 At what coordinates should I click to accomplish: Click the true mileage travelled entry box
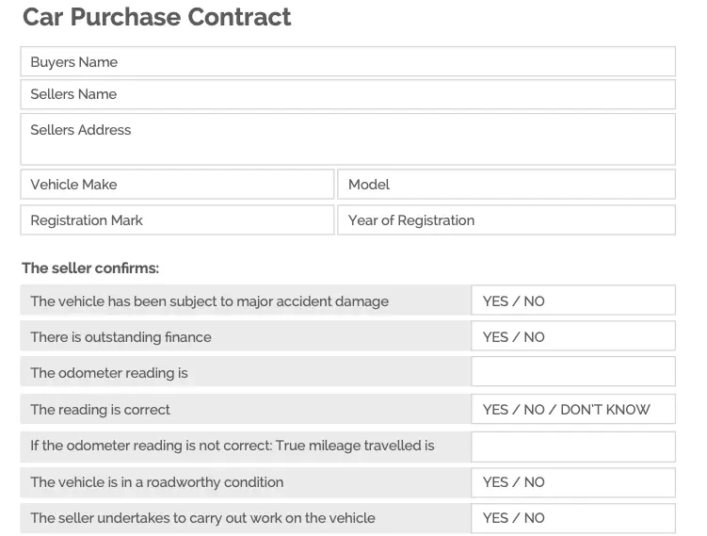pyautogui.click(x=573, y=447)
